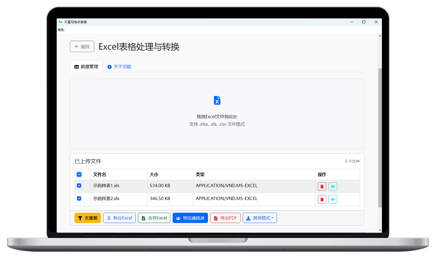The height and width of the screenshot is (257, 434).
Task: Delete the 示例样表1.xls file
Action: pyautogui.click(x=322, y=187)
